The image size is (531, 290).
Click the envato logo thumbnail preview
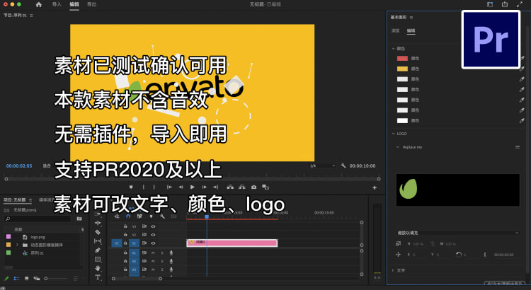[457, 190]
